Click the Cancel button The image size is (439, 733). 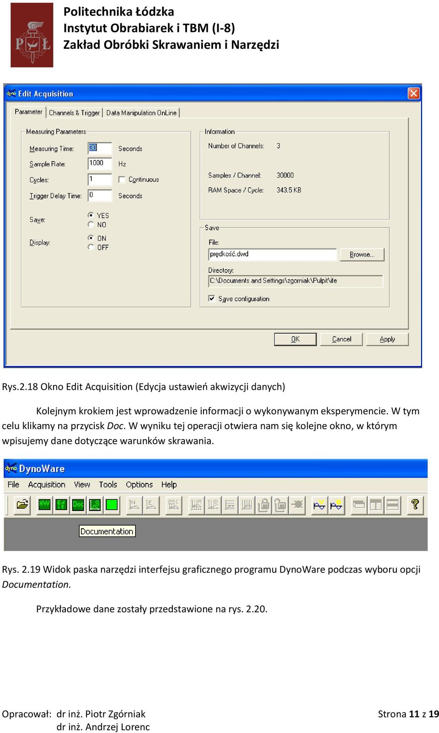[x=342, y=339]
